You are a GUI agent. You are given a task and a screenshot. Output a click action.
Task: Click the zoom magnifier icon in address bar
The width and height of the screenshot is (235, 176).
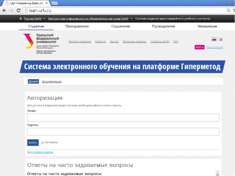coord(229,11)
